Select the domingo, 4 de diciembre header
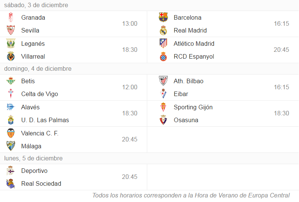 [x=38, y=68]
